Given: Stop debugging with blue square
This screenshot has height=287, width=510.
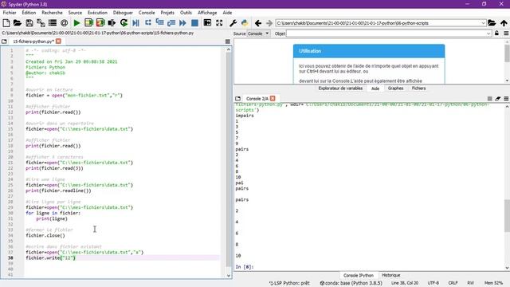Looking at the screenshot, I should click(x=194, y=23).
